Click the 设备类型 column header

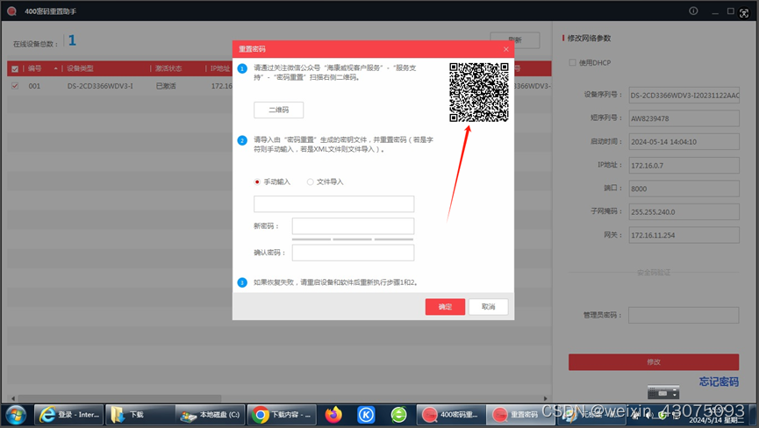[81, 68]
